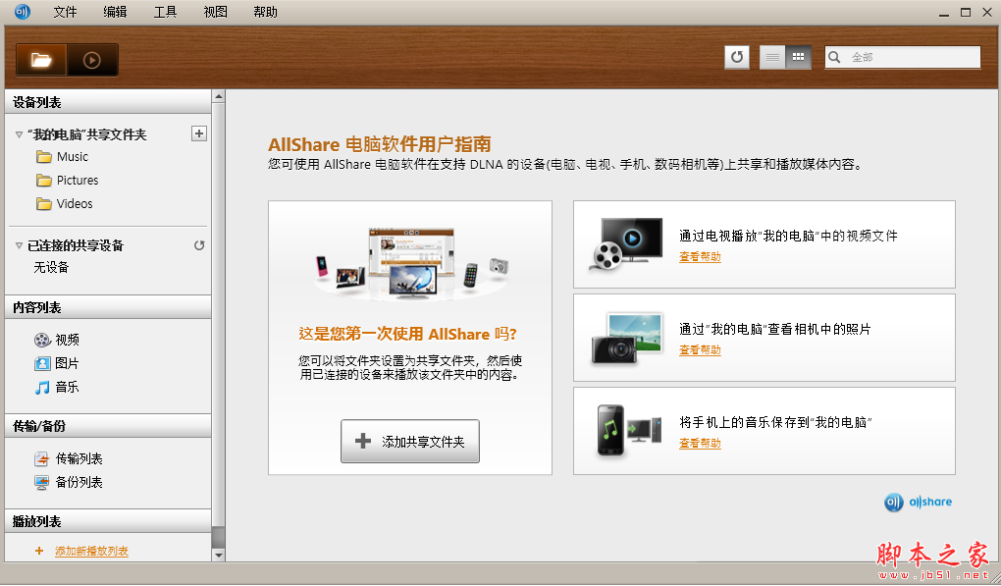Refresh connected shared devices list
This screenshot has height=586, width=1001.
[201, 245]
